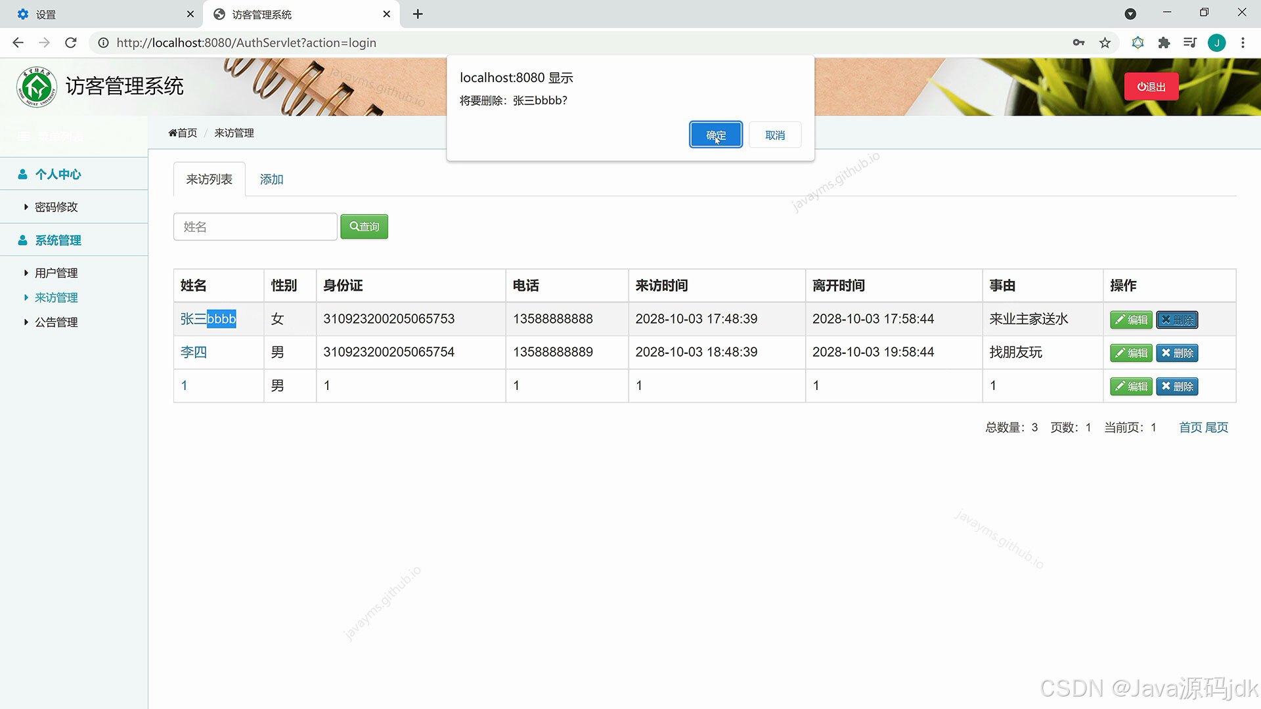The image size is (1261, 709).
Task: Open visitor link named 1
Action: 185,385
